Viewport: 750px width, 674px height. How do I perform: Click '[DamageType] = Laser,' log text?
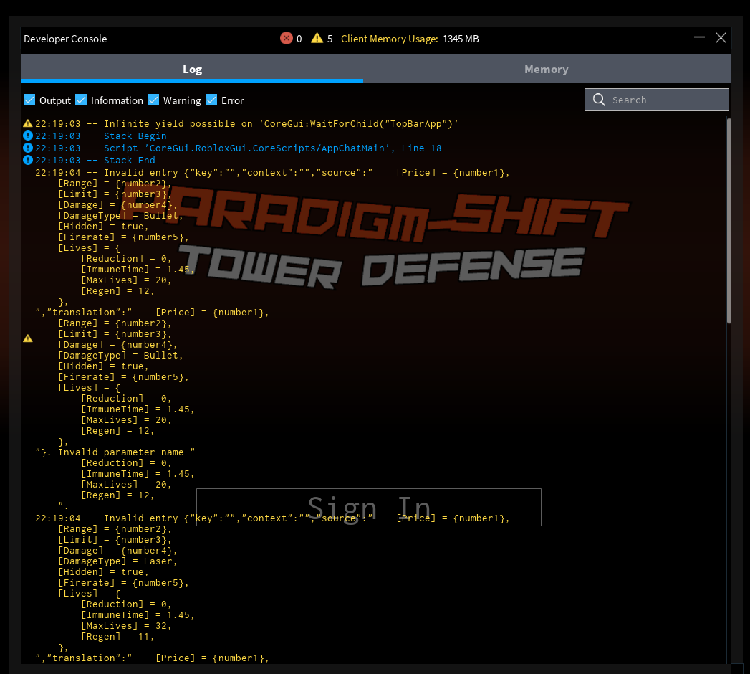tap(117, 561)
